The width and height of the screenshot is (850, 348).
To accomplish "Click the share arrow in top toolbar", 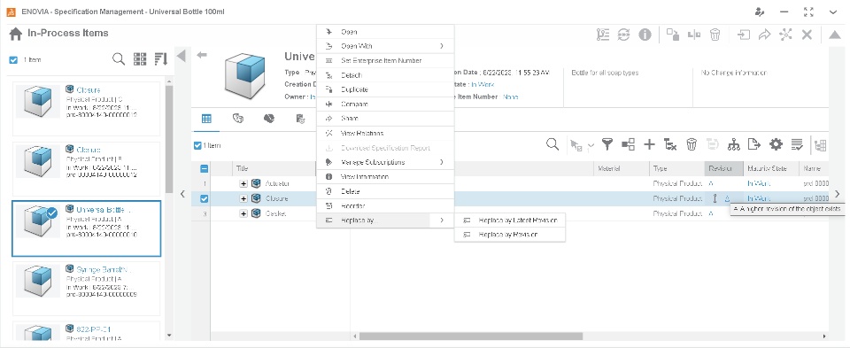I will (764, 35).
